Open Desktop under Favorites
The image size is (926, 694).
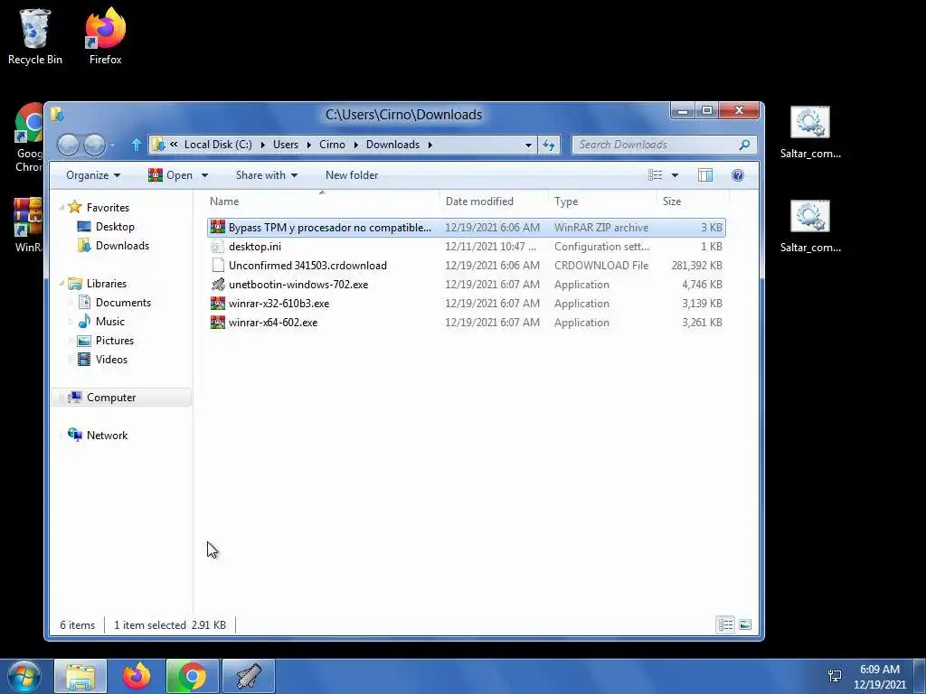(107, 227)
